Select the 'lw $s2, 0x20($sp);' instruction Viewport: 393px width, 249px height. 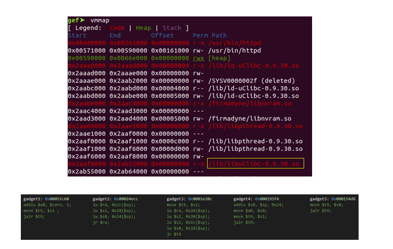(x=188, y=217)
